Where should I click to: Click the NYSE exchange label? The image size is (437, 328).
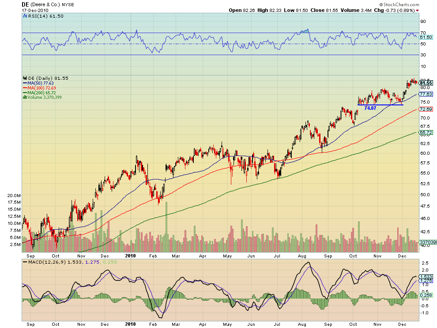pyautogui.click(x=68, y=5)
